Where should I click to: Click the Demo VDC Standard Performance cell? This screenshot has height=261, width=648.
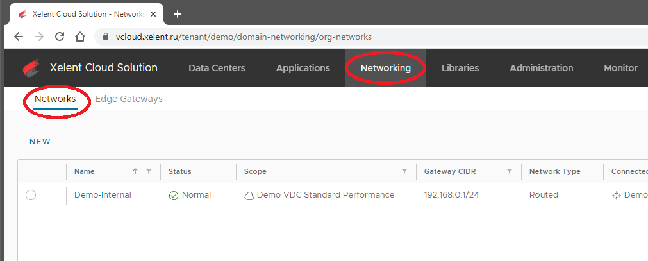(x=326, y=195)
